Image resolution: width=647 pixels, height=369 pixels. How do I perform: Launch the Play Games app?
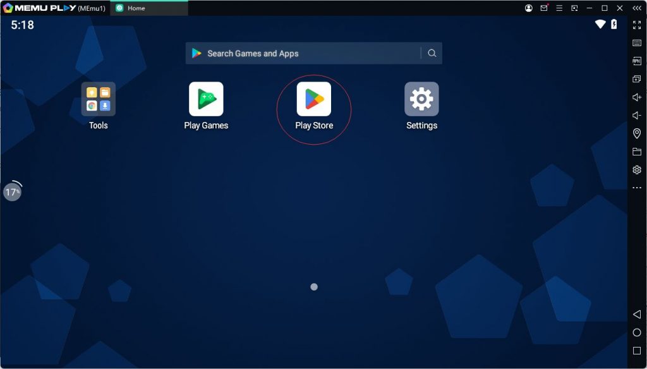[x=206, y=99]
